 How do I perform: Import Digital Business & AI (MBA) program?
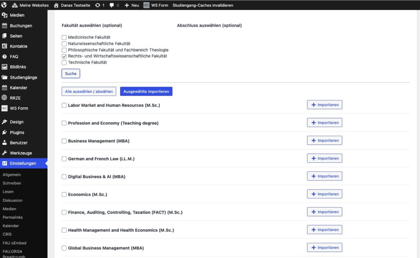[x=324, y=176]
